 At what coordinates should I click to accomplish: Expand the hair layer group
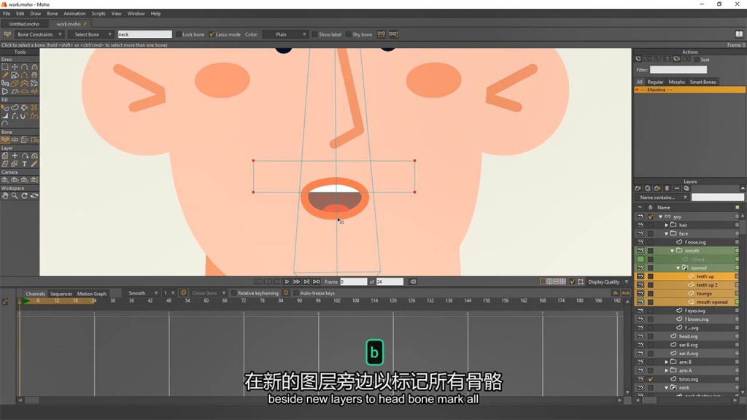pyautogui.click(x=667, y=225)
